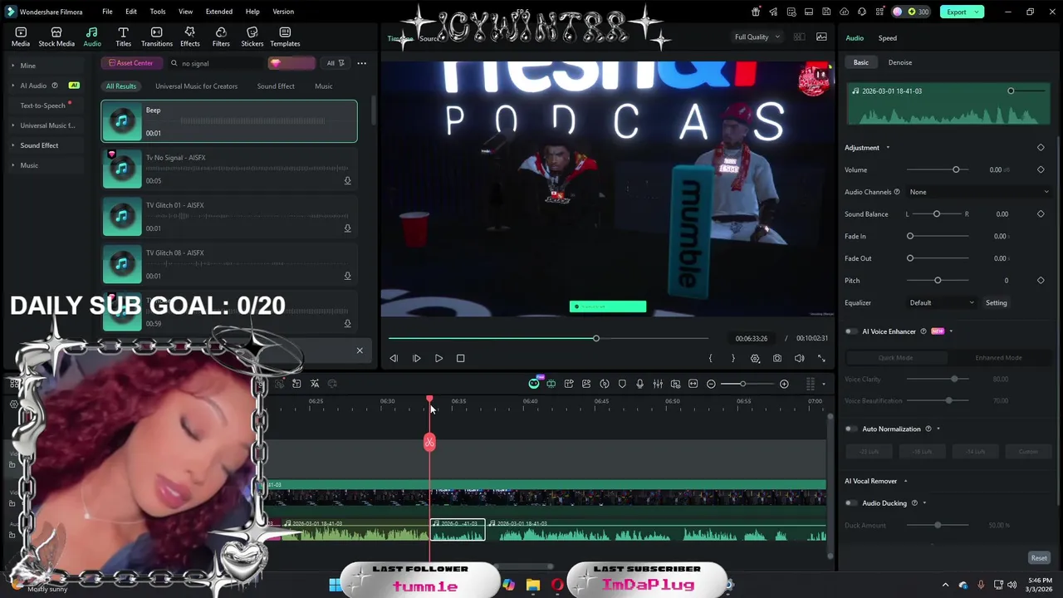
Task: Download the Tv No Signal - AISFX sound
Action: 347,180
